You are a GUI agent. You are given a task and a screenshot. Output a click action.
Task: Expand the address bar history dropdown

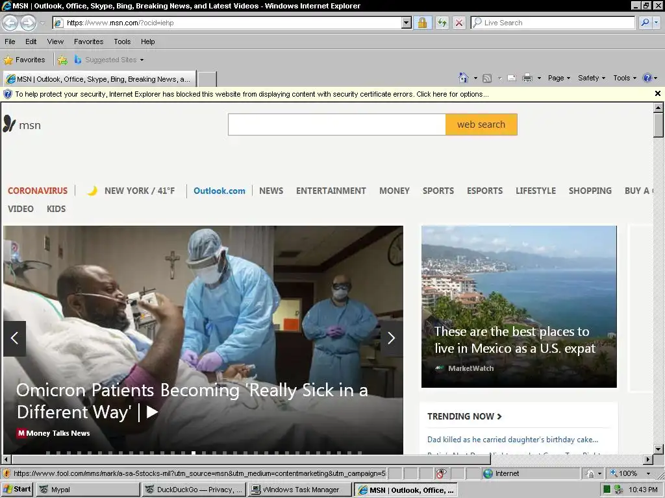[x=407, y=23]
